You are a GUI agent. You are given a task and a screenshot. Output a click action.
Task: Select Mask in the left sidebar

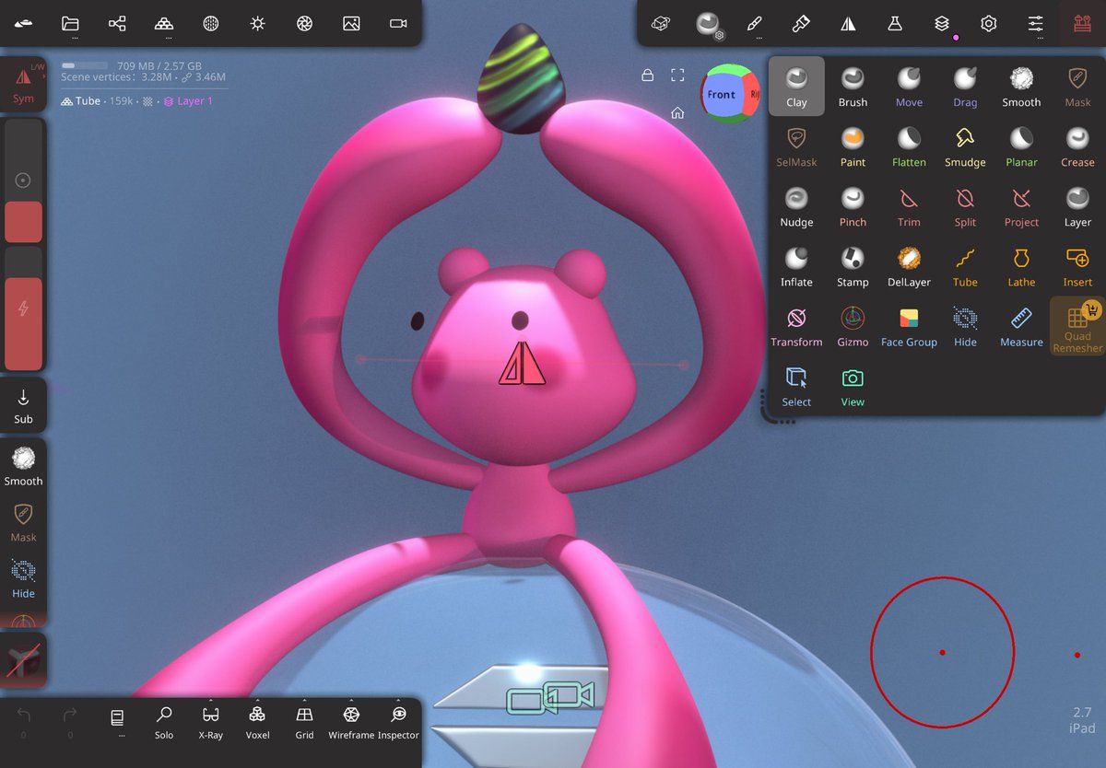pyautogui.click(x=23, y=522)
